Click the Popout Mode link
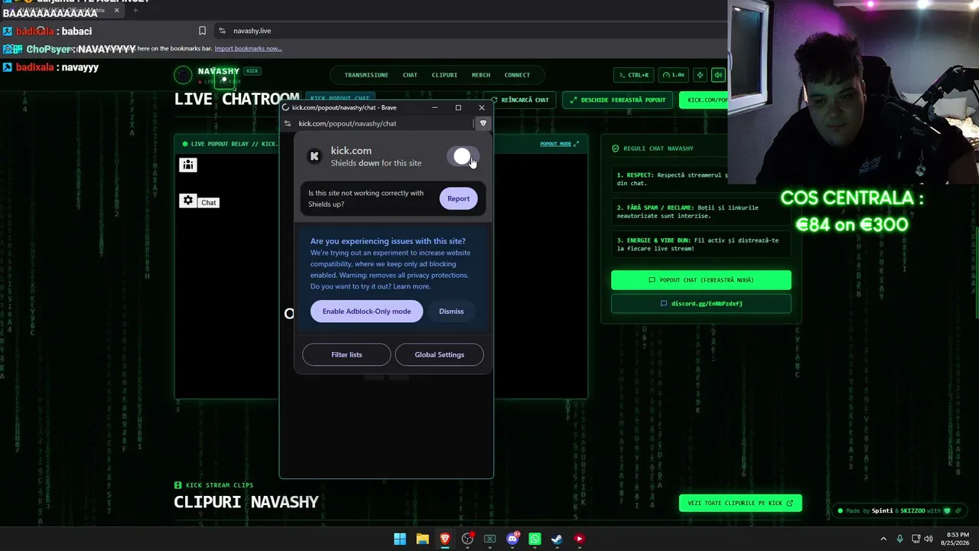This screenshot has width=979, height=551. click(x=560, y=144)
